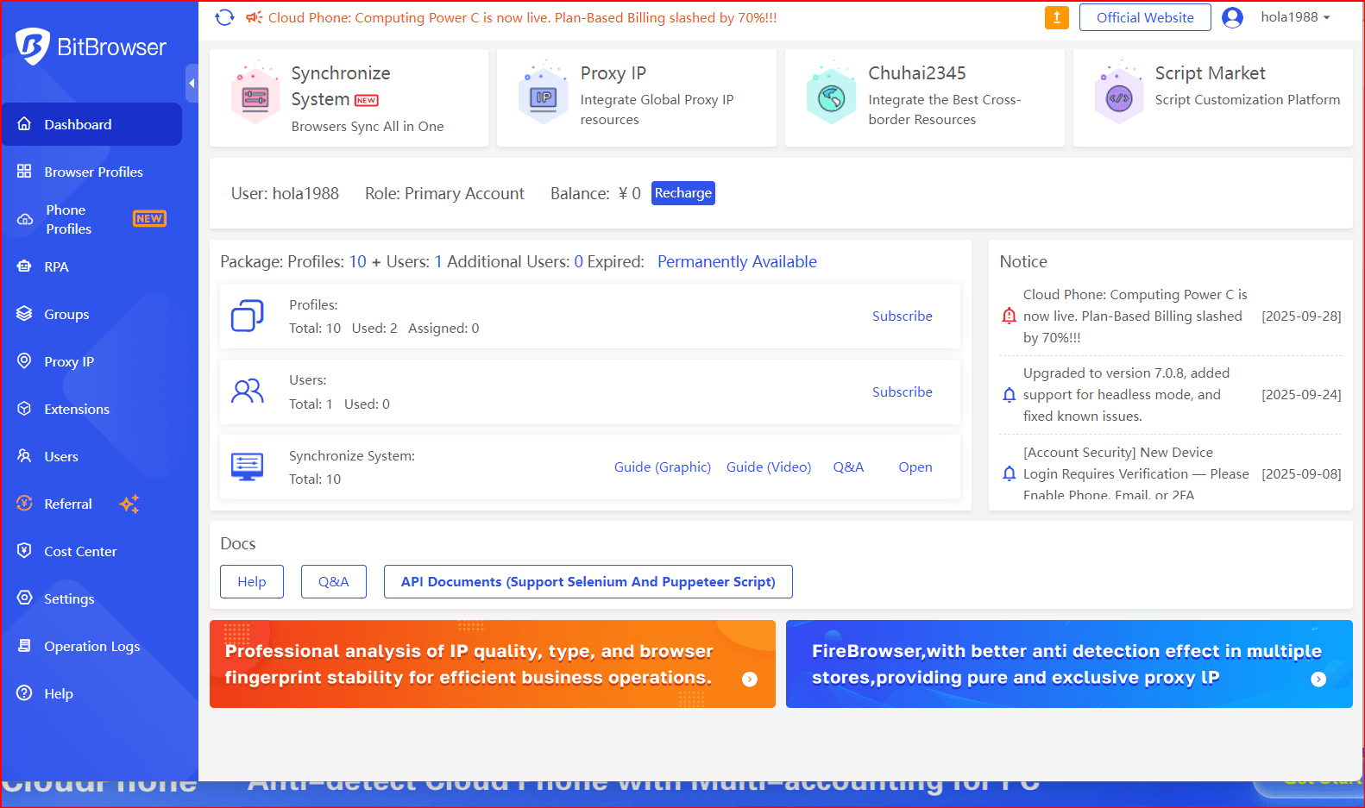Open the Cost Center page
The height and width of the screenshot is (808, 1365).
tap(80, 551)
